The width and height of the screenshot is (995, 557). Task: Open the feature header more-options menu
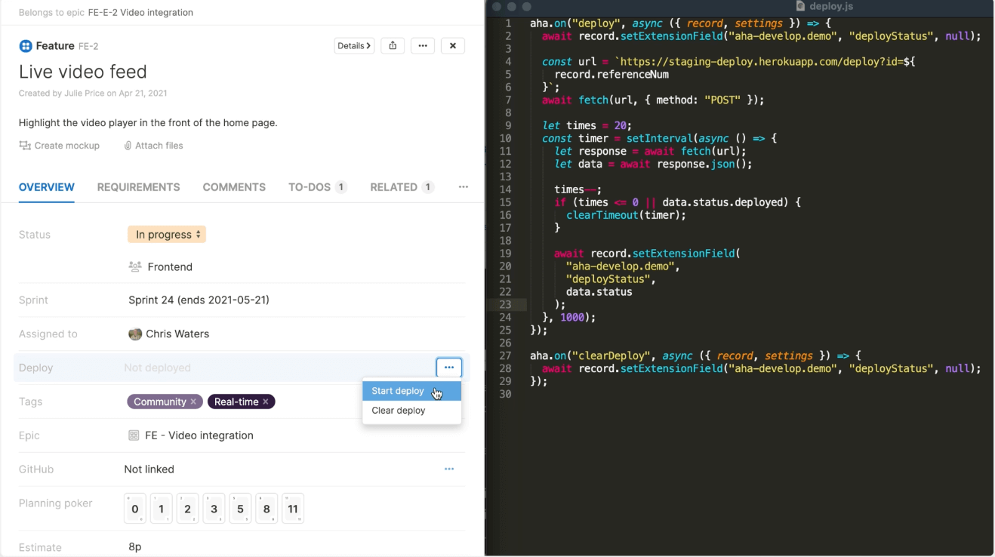(x=423, y=46)
